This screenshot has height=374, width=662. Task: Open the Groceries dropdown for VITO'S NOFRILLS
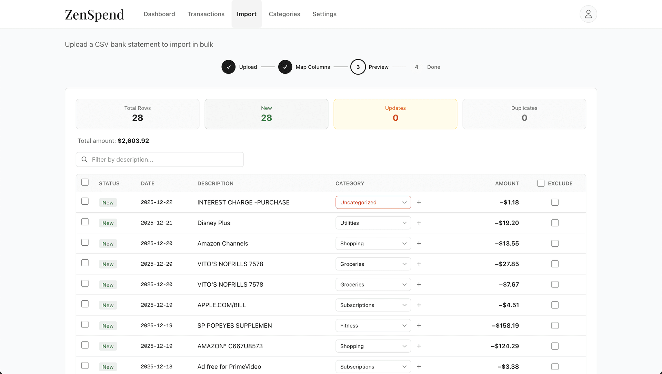point(373,264)
